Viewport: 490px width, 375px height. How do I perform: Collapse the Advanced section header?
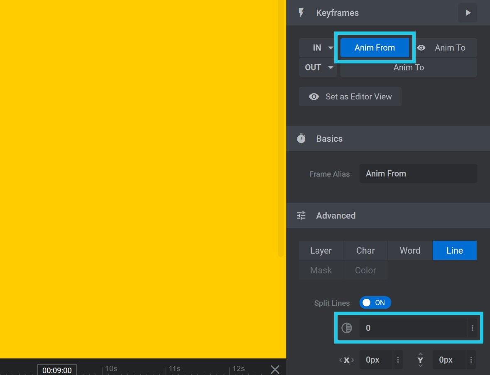click(388, 216)
